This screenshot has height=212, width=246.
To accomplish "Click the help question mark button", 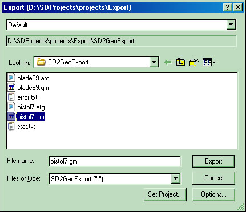I will [x=228, y=7].
